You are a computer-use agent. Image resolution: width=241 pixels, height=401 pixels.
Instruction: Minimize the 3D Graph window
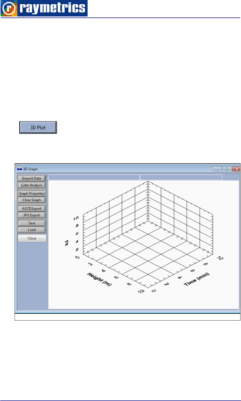pos(217,169)
